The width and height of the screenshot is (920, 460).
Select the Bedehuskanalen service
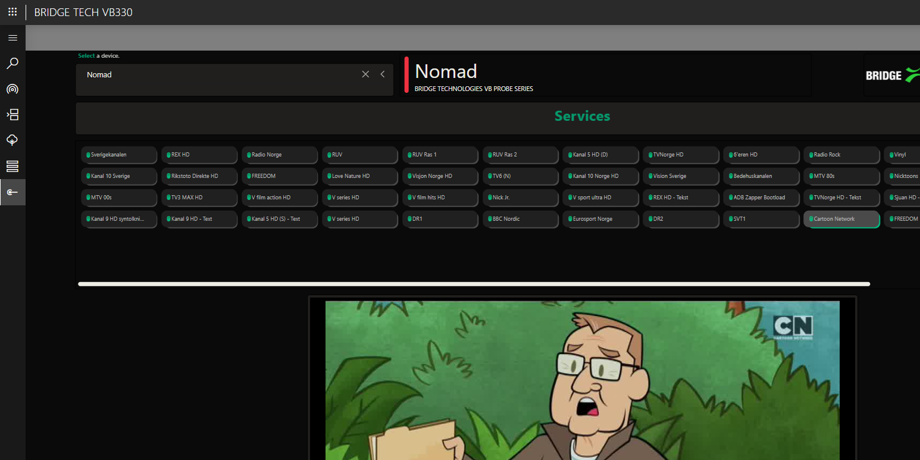pos(762,176)
